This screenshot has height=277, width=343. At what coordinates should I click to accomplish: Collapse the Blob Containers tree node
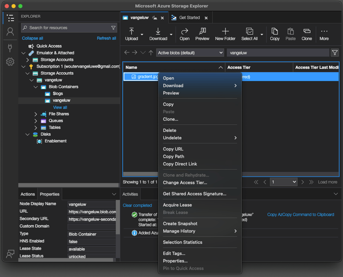(36, 87)
